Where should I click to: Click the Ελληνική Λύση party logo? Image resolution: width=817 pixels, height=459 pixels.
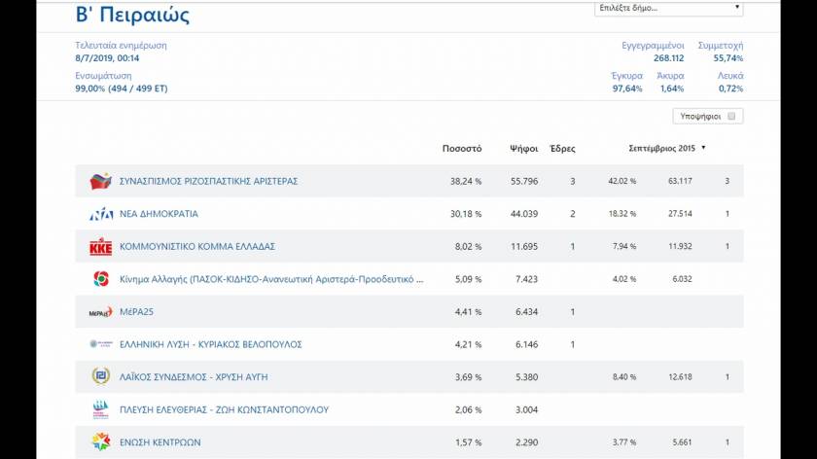pos(101,344)
